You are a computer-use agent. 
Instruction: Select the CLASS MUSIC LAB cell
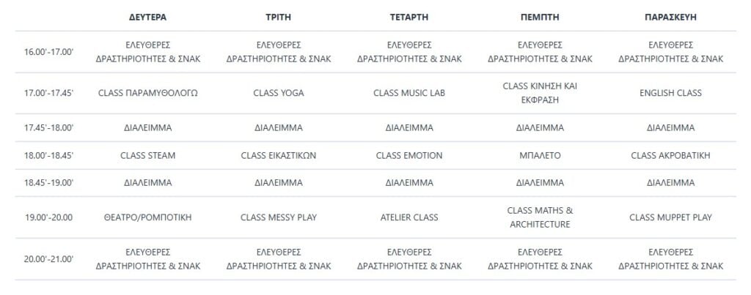click(x=409, y=93)
